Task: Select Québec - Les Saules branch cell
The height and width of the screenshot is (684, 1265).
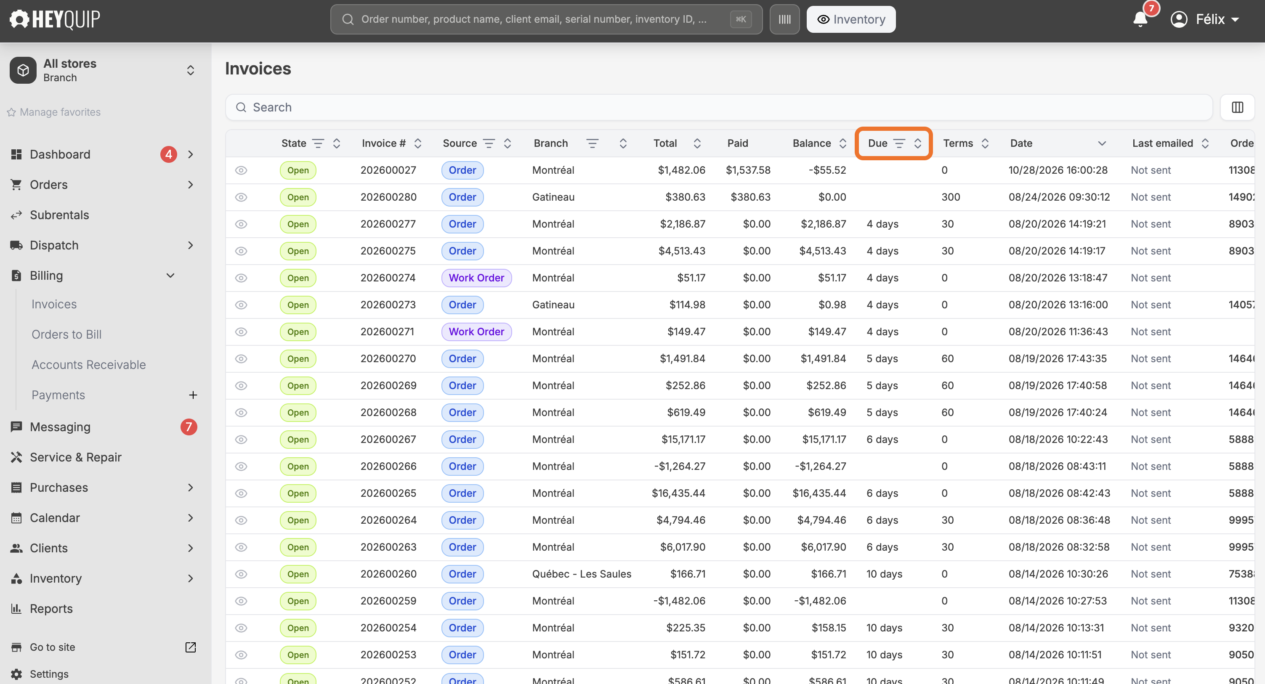Action: point(582,574)
